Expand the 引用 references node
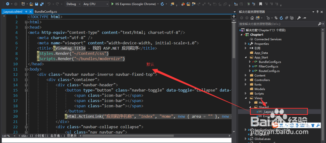 (x=246, y=48)
